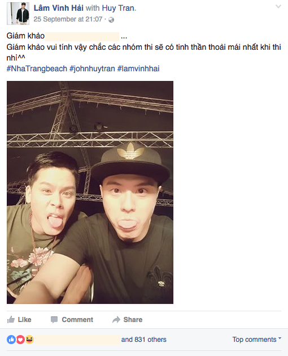
Task: Click the laughing Haha reaction icon
Action: coord(29,340)
